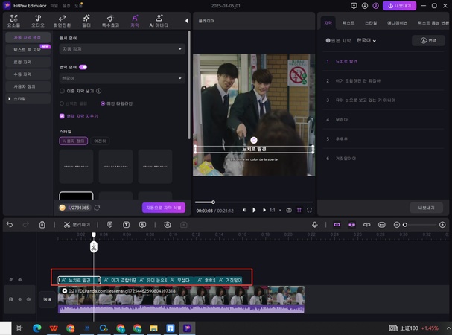Toggle the translation language (번역 언어) switch
The height and width of the screenshot is (335, 452).
coord(83,67)
